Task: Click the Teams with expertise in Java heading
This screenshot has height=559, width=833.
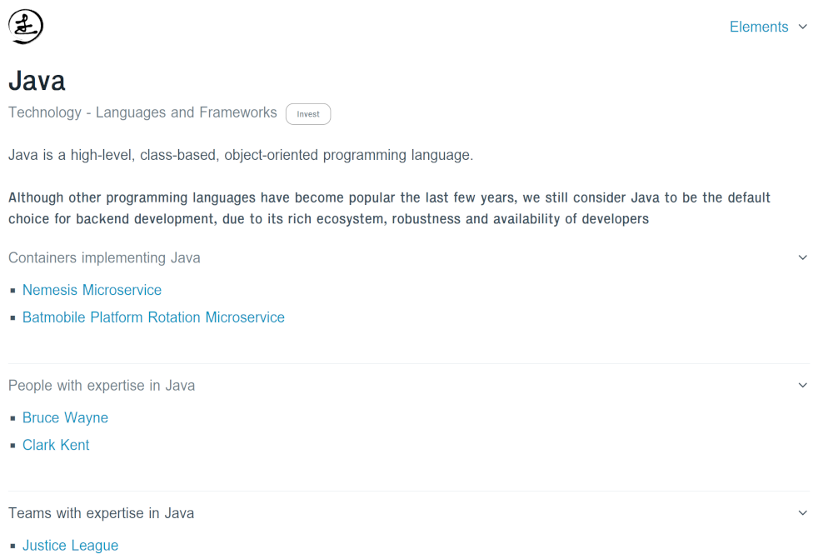Action: point(102,513)
